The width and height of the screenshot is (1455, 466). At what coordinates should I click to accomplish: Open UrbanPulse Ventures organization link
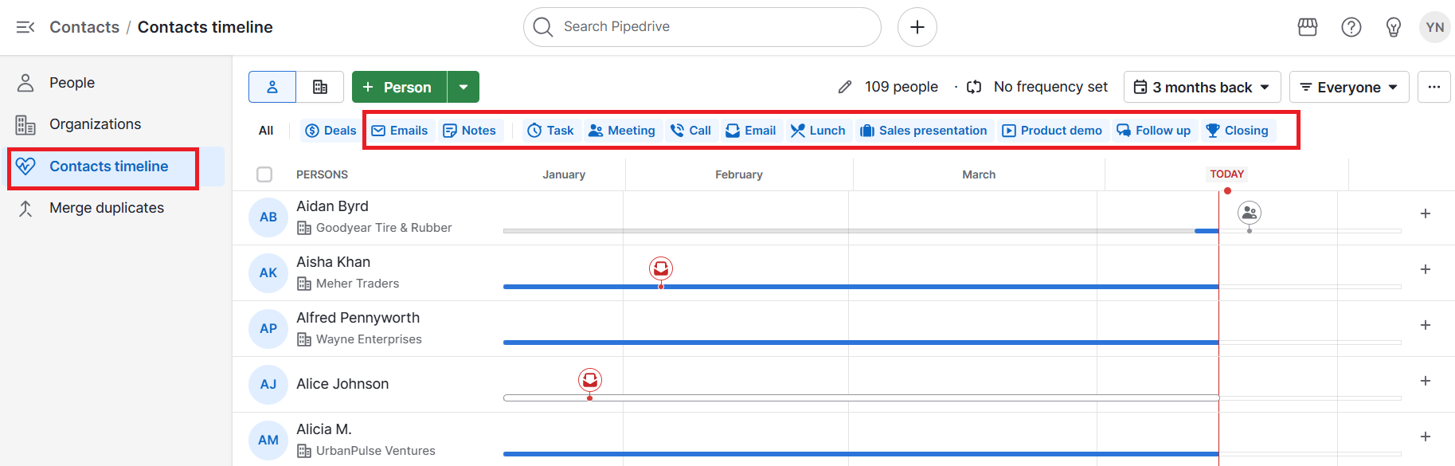pyautogui.click(x=376, y=451)
